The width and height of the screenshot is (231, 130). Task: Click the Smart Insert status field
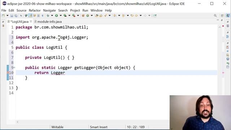(x=99, y=127)
